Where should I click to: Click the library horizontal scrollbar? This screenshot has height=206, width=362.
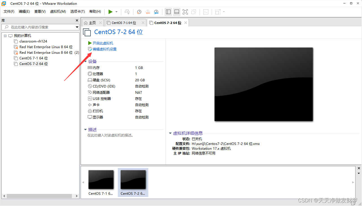[39, 196]
